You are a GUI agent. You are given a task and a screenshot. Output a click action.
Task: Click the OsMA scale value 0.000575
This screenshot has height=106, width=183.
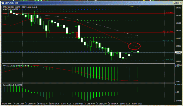(179, 84)
